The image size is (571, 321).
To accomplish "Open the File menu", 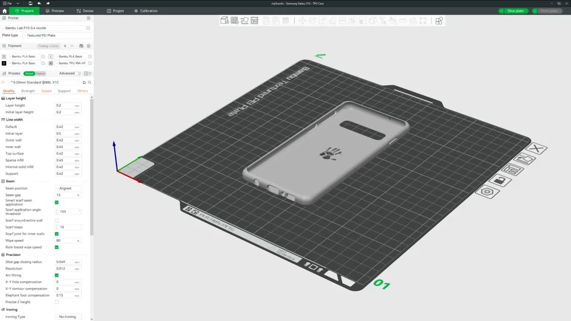I will (x=7, y=3).
